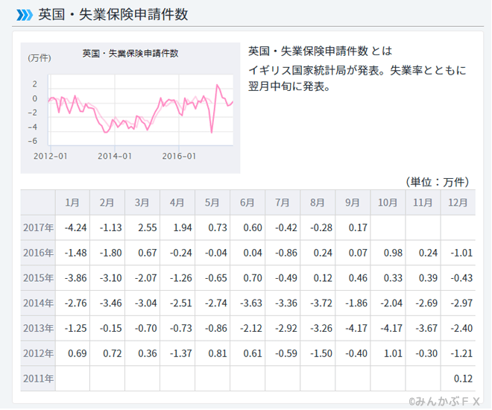
Task: Click the -0.86 value for July 2016
Action: (x=286, y=253)
